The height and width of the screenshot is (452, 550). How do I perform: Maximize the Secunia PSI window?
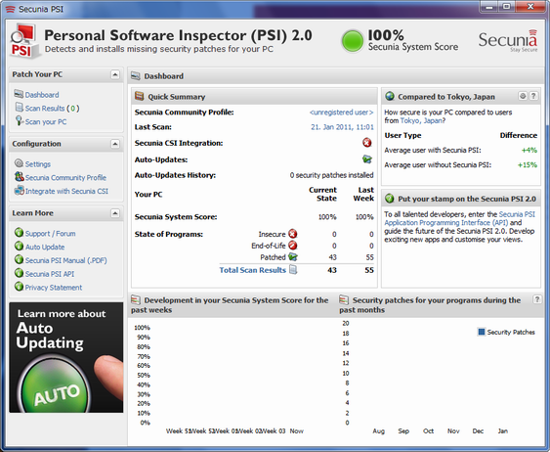coord(507,7)
